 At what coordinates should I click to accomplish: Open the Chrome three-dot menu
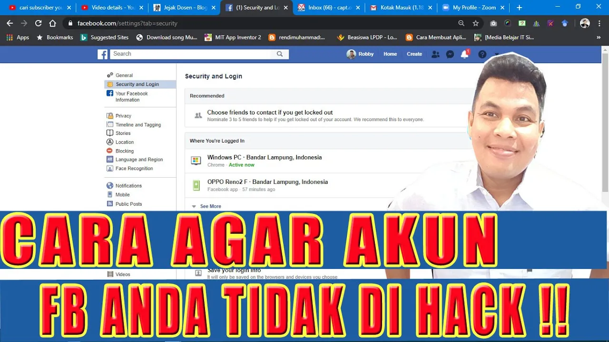click(x=599, y=23)
